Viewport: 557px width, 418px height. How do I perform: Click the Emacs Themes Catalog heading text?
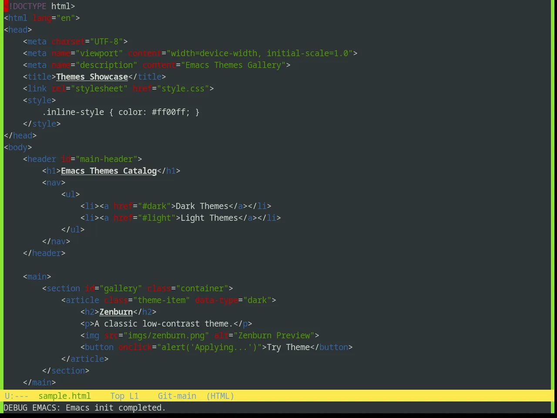(x=109, y=171)
